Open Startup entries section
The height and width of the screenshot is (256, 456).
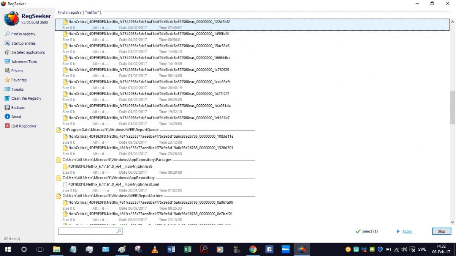(20, 43)
